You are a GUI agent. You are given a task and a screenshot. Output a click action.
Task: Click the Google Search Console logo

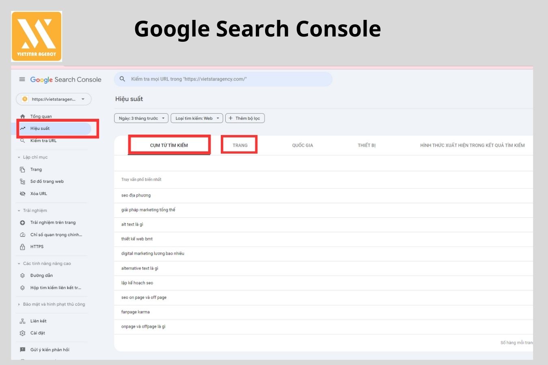pyautogui.click(x=66, y=79)
